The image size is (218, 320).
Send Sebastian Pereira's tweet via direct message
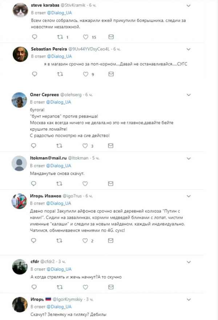point(112,74)
